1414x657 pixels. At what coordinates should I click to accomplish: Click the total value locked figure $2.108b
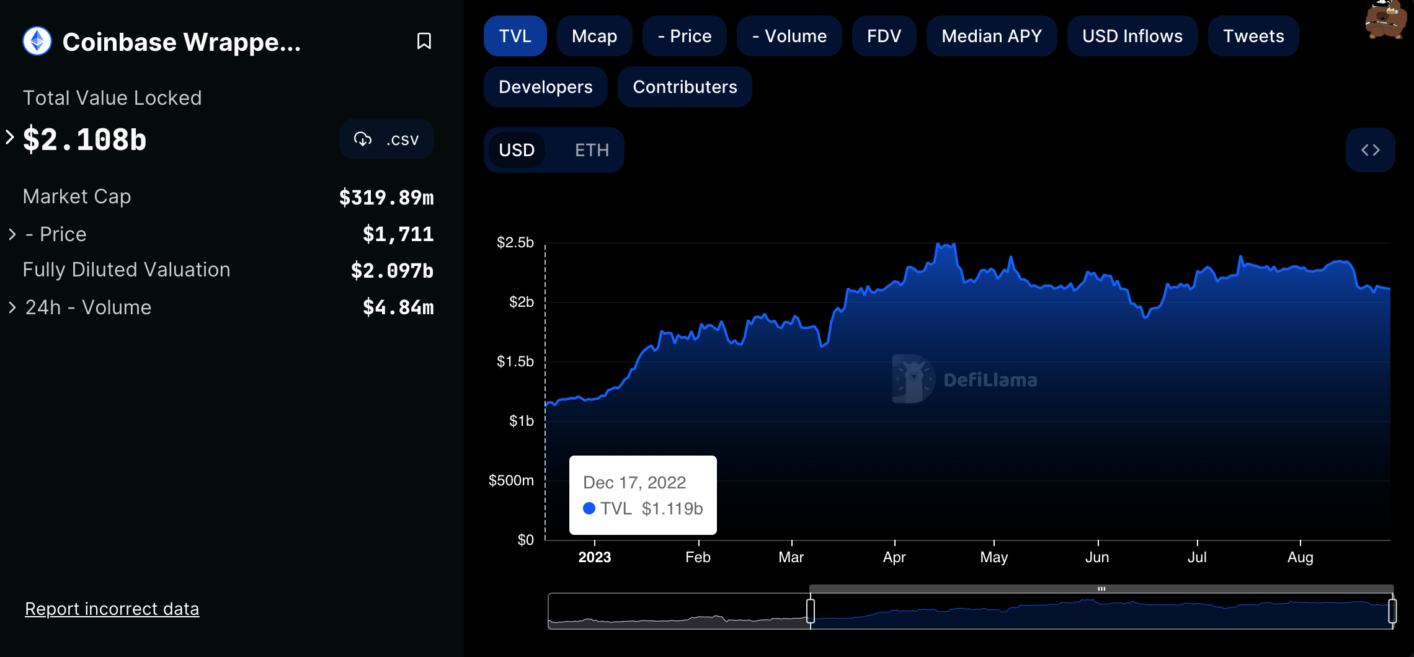click(x=85, y=139)
